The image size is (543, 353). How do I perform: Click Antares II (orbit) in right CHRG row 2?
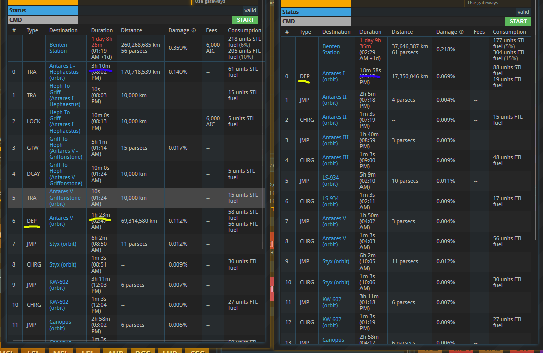334,120
